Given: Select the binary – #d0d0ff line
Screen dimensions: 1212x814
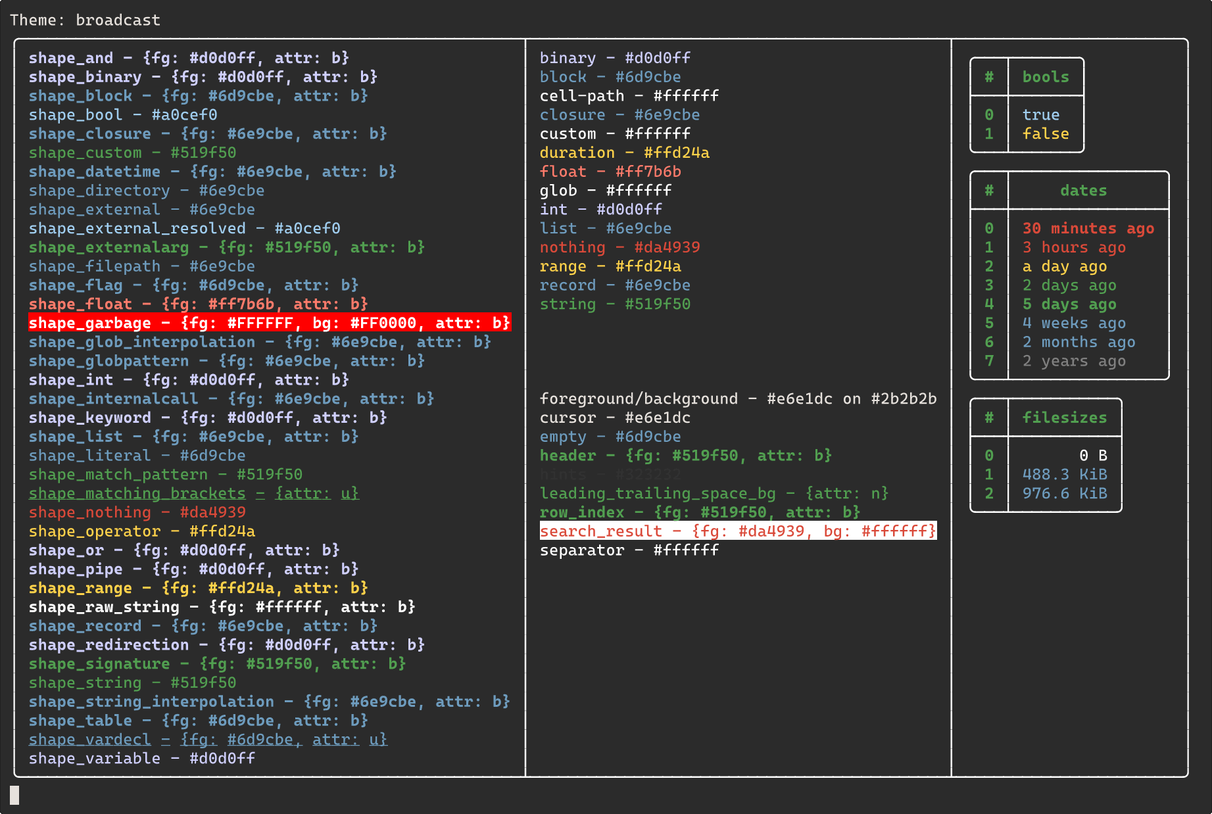Looking at the screenshot, I should pos(616,58).
